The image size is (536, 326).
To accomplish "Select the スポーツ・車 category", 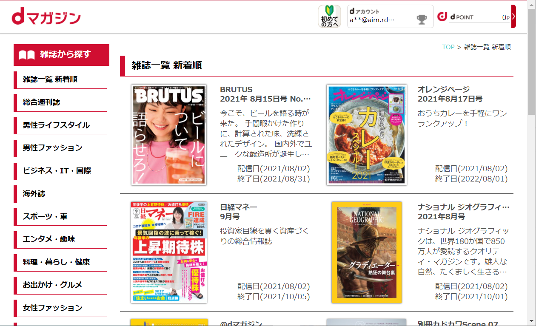I will (x=44, y=216).
